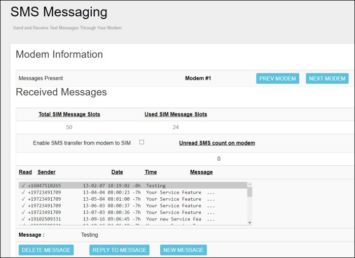Screen dimensions: 355x258
Task: Click the NEXT MODEM button
Action: click(327, 79)
